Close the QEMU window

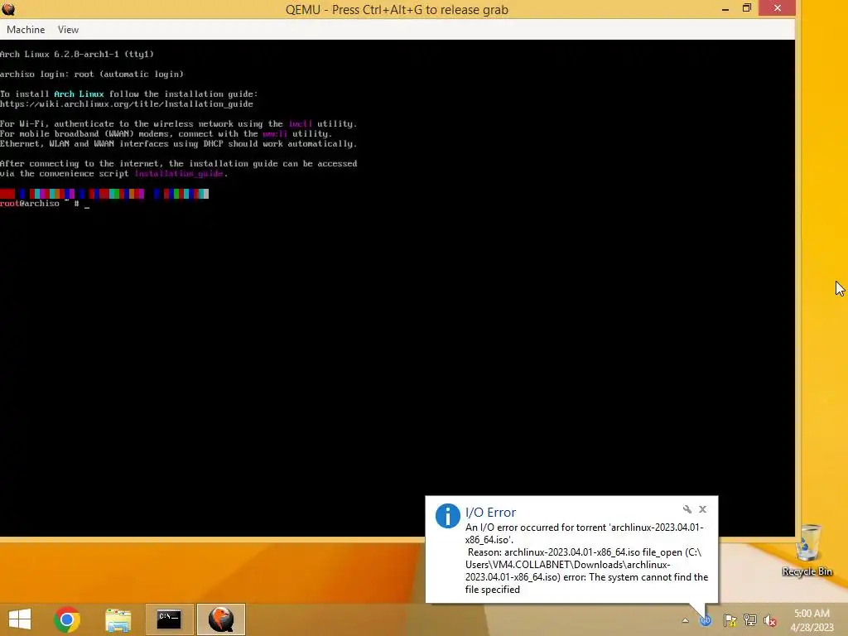[x=777, y=8]
